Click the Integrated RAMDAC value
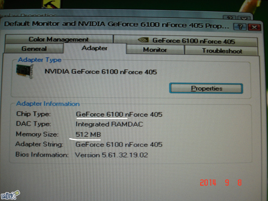This screenshot has height=201, width=268. [x=109, y=124]
